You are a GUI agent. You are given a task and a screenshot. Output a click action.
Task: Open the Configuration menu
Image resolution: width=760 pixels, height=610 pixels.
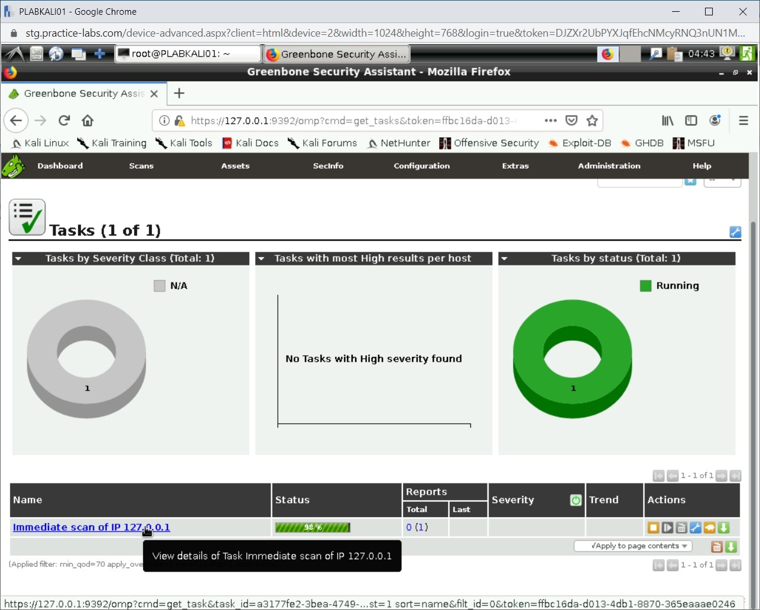coord(421,166)
